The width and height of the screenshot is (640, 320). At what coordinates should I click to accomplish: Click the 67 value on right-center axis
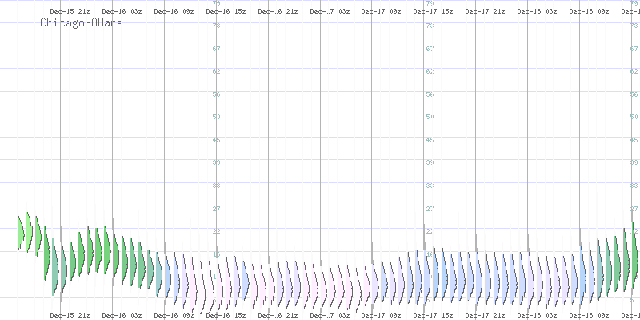430,49
